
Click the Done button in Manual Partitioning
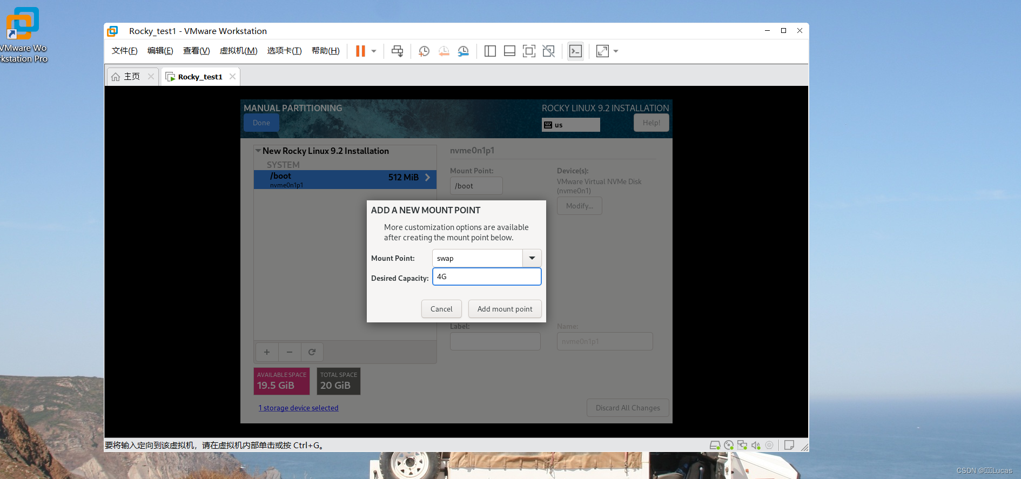261,123
